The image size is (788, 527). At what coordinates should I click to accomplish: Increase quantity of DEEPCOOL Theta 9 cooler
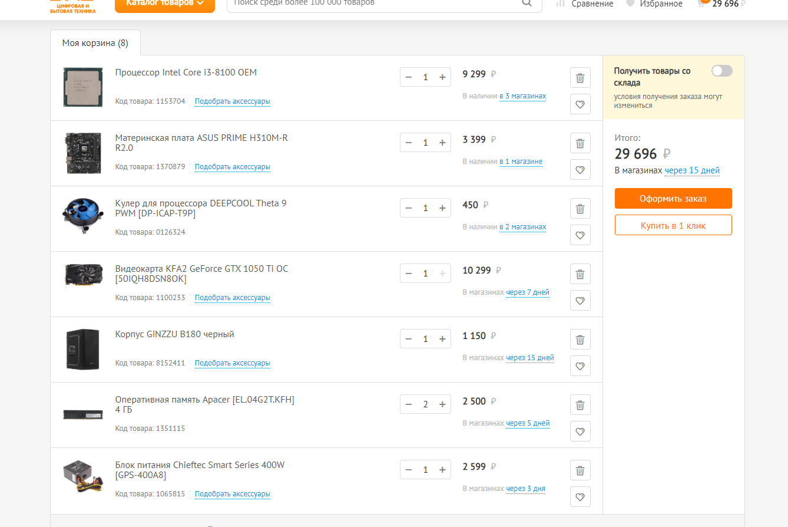tap(442, 208)
